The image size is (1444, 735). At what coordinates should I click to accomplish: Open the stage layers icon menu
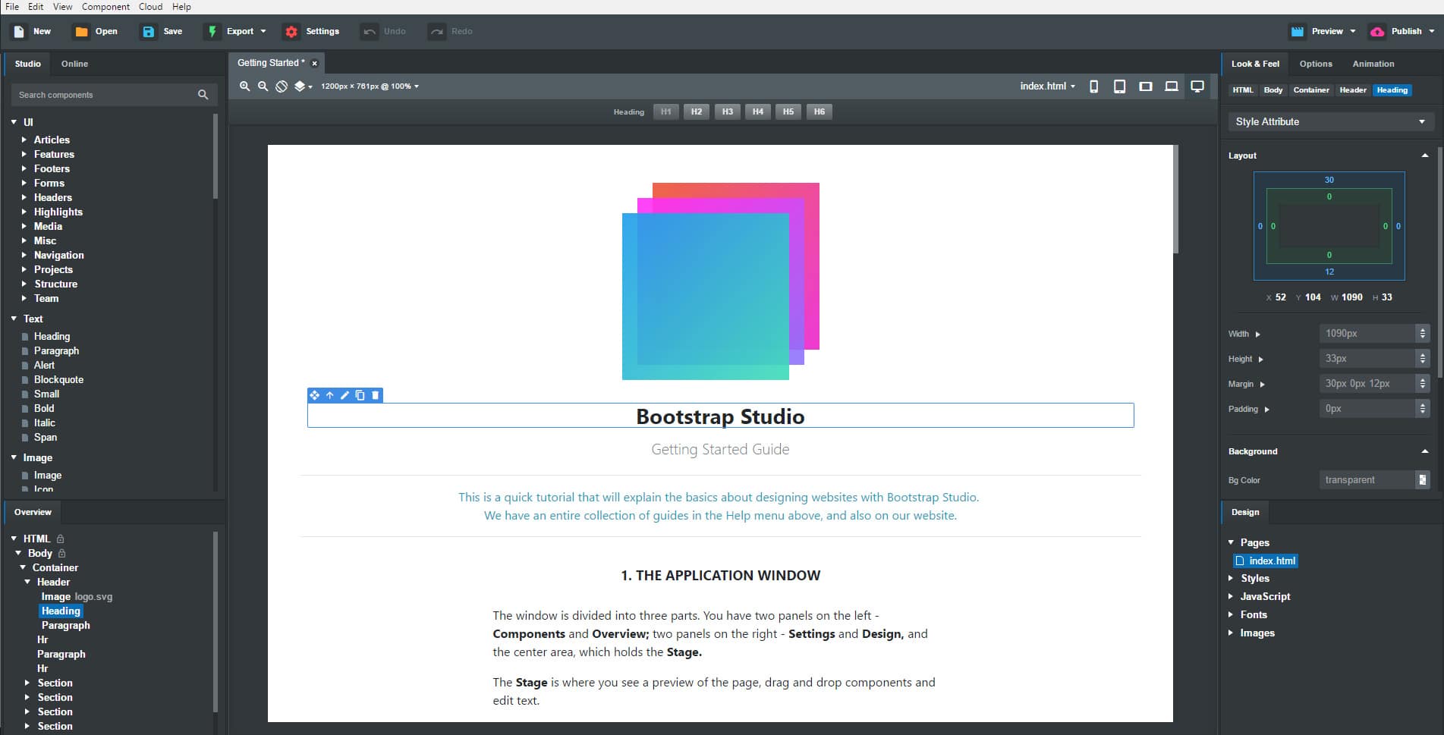coord(303,86)
